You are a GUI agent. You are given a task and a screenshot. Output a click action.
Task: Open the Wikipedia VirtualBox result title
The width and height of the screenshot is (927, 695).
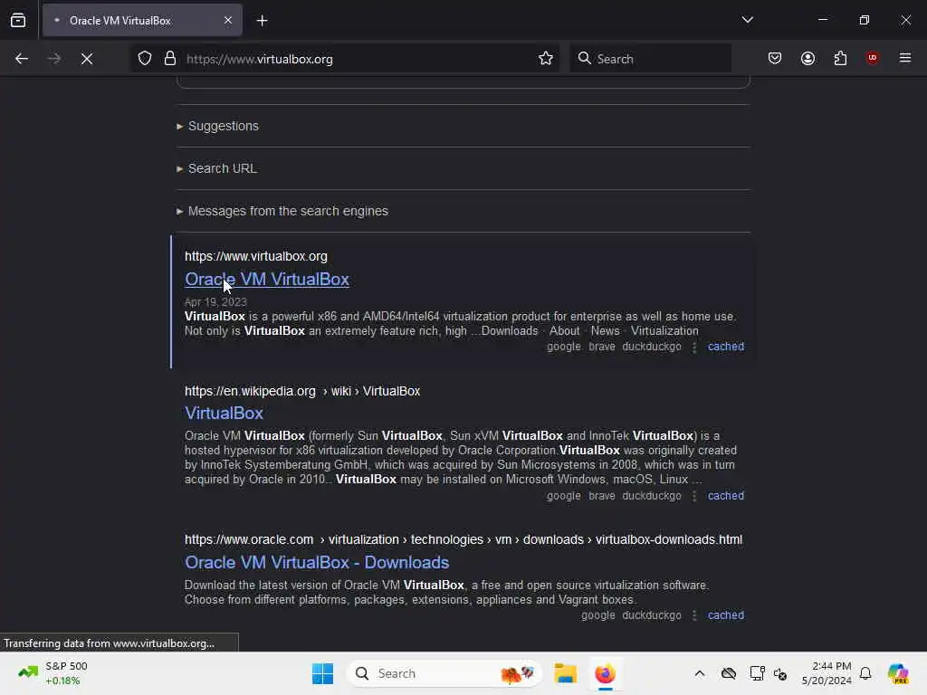(x=225, y=413)
